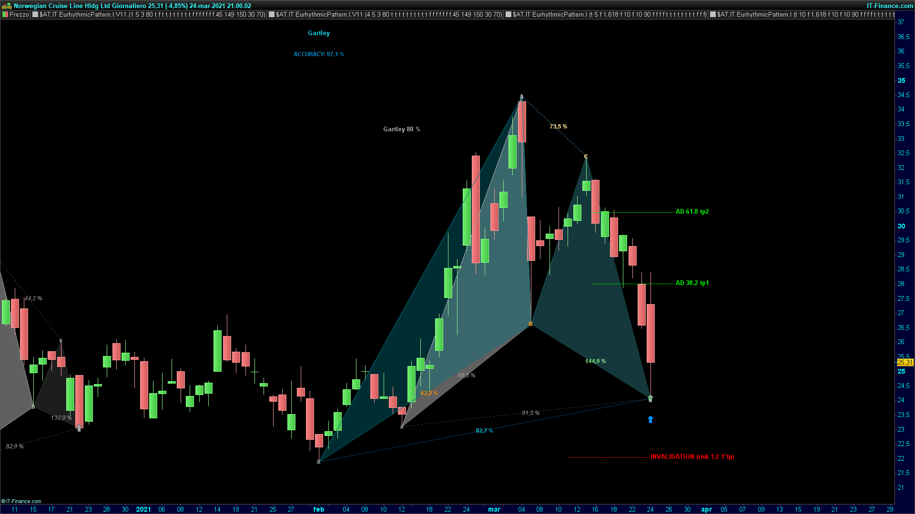Select the orange B point marker

click(x=530, y=324)
